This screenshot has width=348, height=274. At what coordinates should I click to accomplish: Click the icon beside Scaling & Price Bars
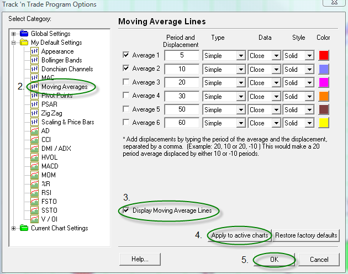34,122
